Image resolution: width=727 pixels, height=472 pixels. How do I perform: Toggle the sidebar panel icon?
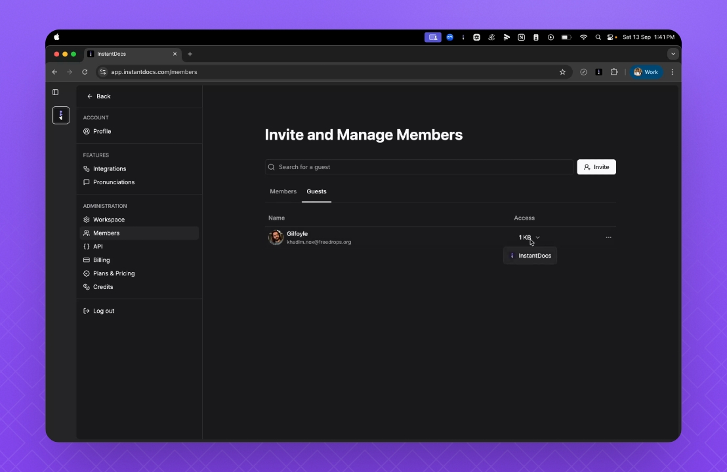pyautogui.click(x=56, y=92)
